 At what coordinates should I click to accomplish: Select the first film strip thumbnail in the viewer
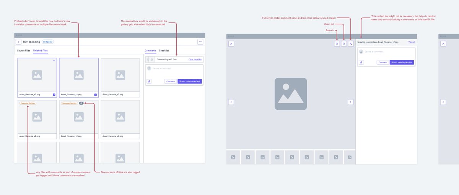click(x=233, y=157)
